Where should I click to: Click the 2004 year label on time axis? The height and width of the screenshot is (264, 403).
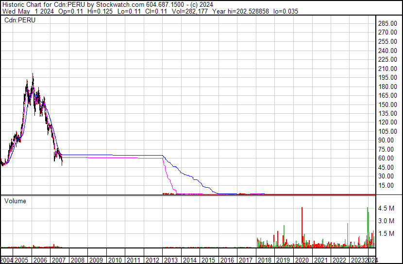point(6,260)
